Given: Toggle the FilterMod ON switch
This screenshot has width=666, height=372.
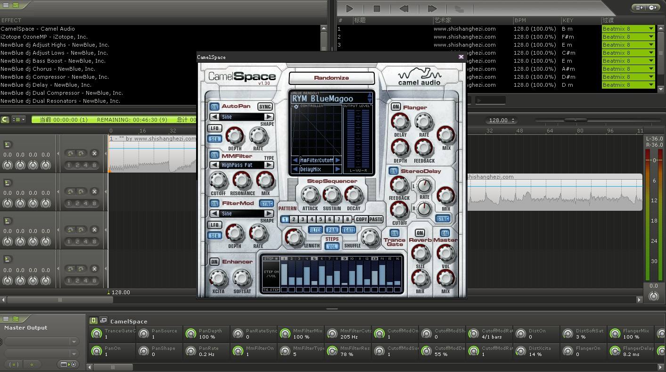Looking at the screenshot, I should 214,203.
